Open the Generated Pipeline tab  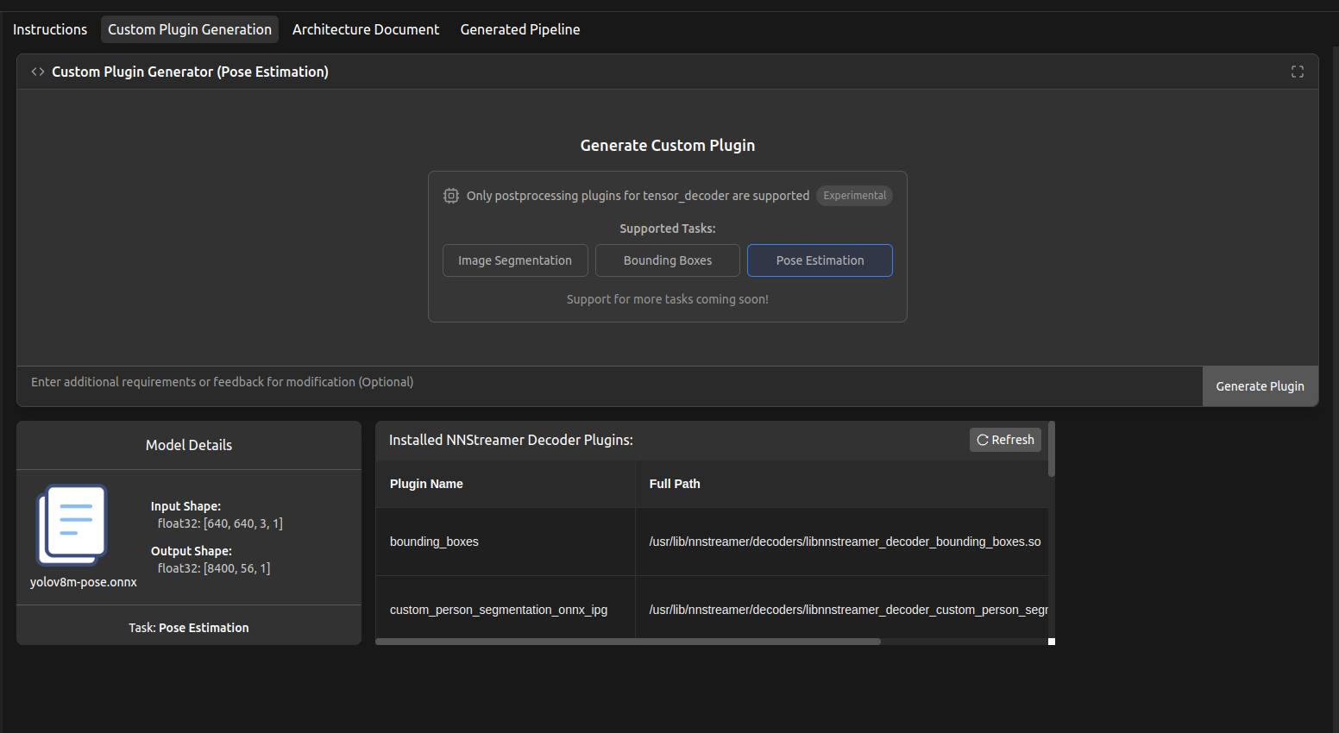[520, 29]
